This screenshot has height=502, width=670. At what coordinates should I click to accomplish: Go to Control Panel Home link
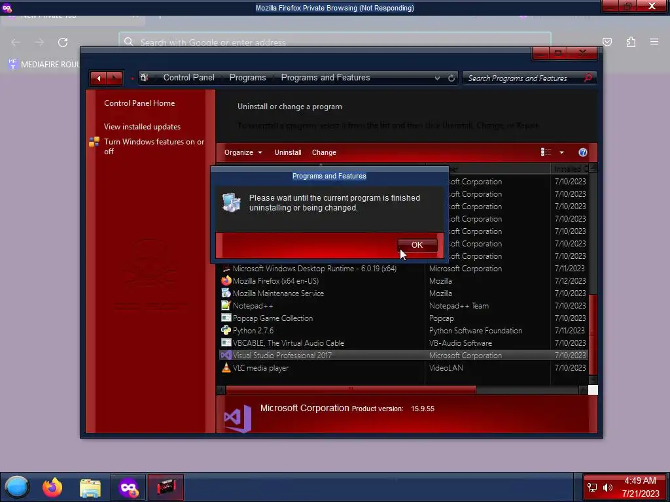[x=139, y=103]
